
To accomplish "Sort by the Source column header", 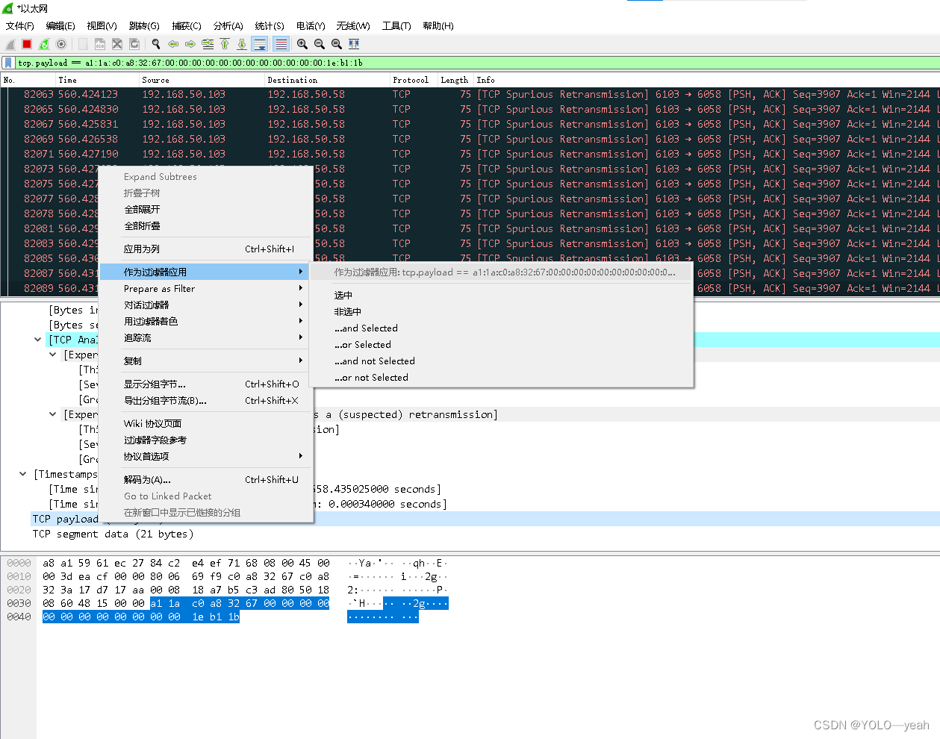I will 202,80.
